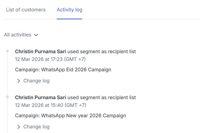Switch to the List of customers tab
Viewport: 200px width, 133px height.
[x=26, y=10]
